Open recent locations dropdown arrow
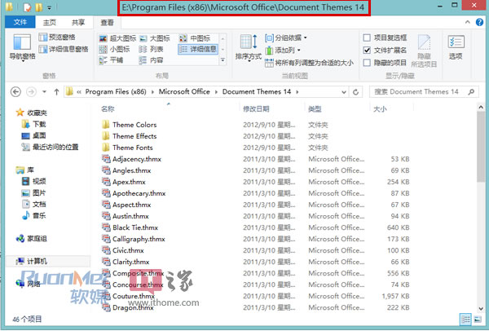This screenshot has height=331, width=489. tap(44, 92)
